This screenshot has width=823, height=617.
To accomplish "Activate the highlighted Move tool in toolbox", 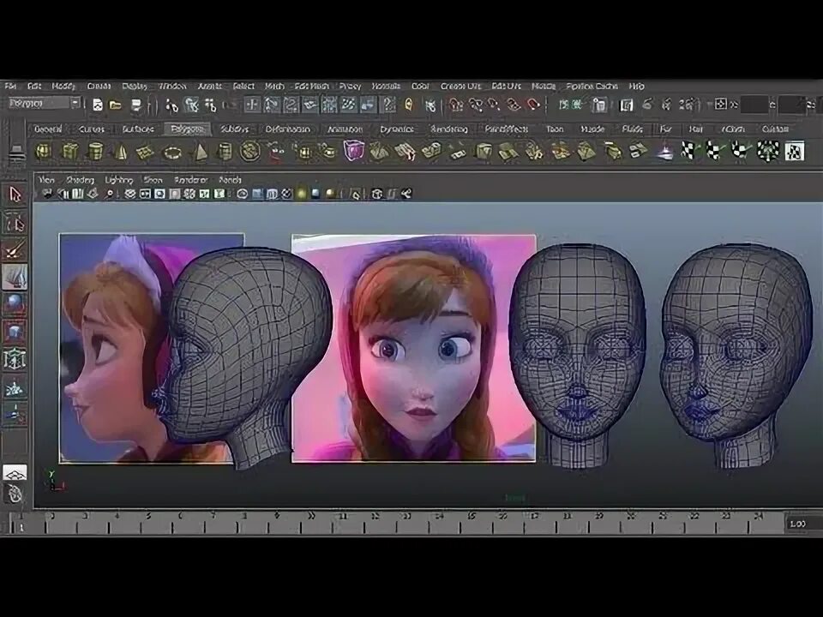I will point(15,277).
